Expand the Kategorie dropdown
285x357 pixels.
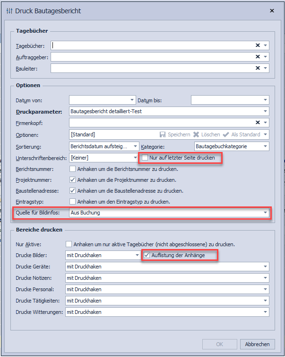265,146
